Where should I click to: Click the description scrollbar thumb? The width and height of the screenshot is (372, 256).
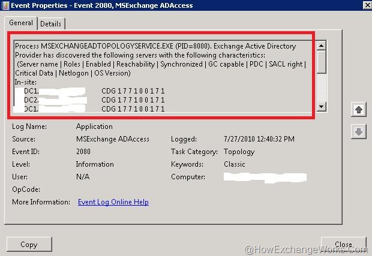coord(321,62)
